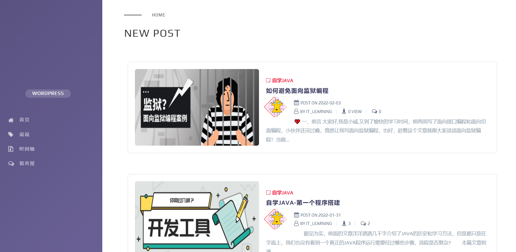This screenshot has height=252, width=516.
Task: Click the BY IT_LEARNING author link on the second post
Action: (316, 223)
